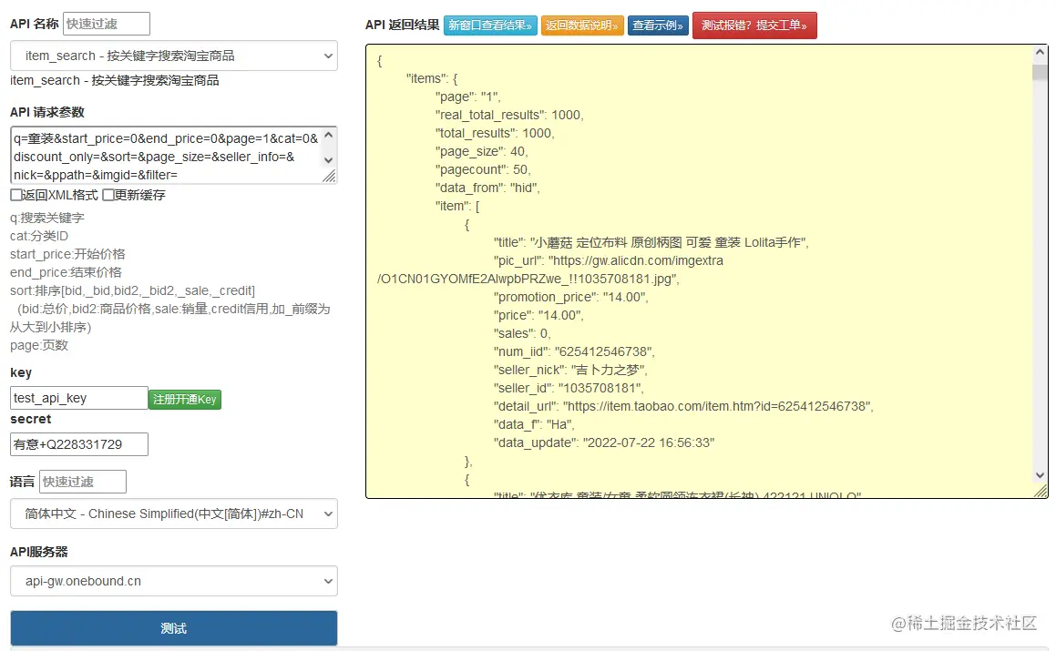
Task: Click the key input field test_api_key
Action: [78, 398]
